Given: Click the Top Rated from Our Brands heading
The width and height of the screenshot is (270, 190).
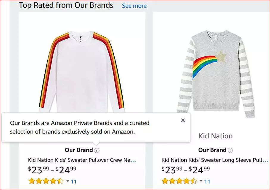Looking at the screenshot, I should [x=66, y=5].
